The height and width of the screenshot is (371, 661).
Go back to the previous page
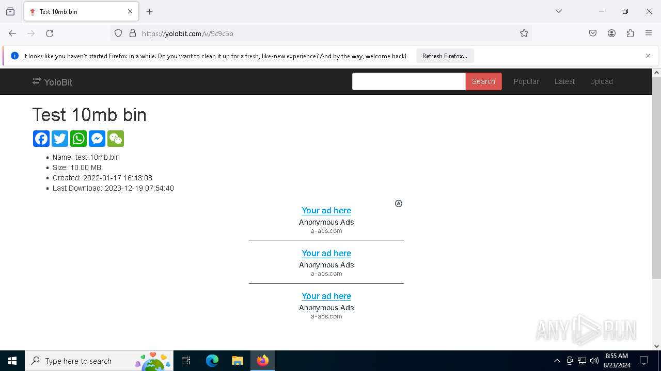(x=12, y=33)
